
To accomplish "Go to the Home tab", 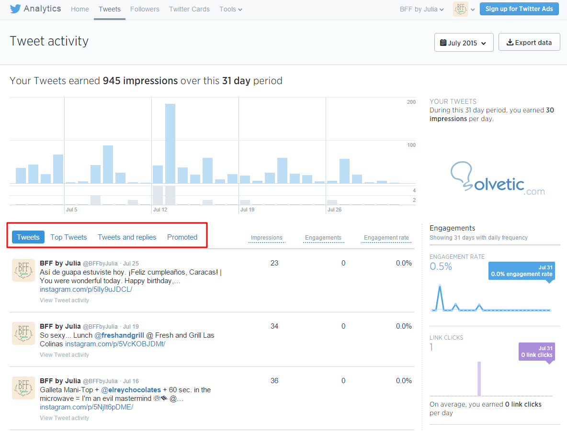I will pyautogui.click(x=80, y=10).
